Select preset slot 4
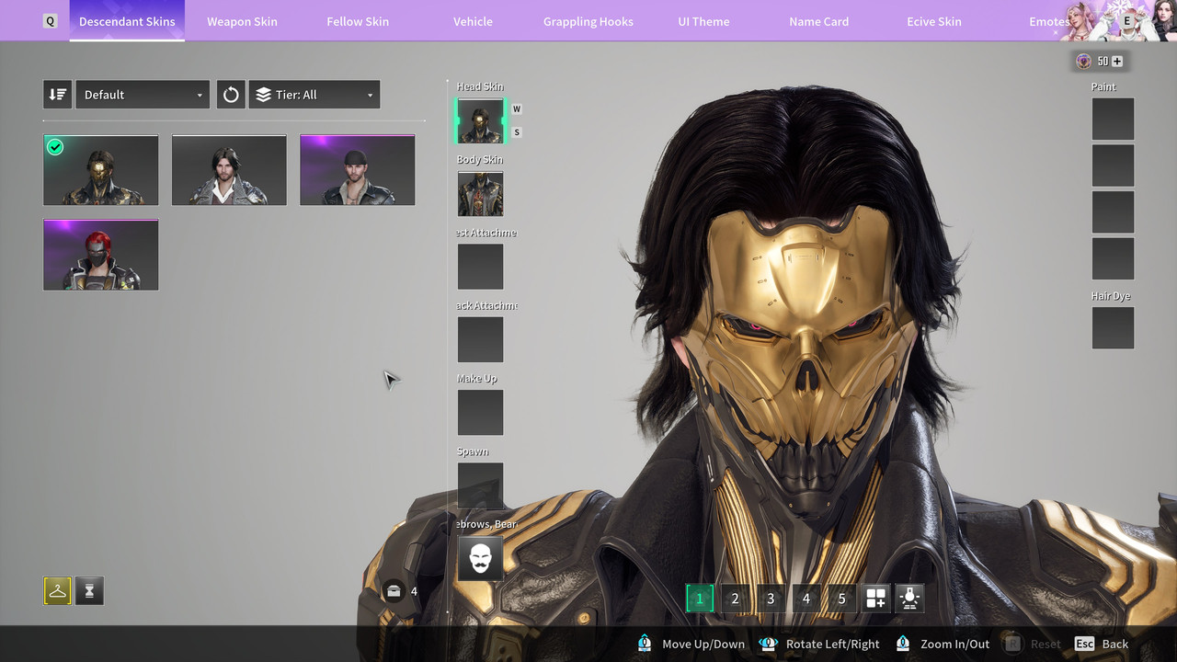This screenshot has width=1177, height=662. (806, 599)
